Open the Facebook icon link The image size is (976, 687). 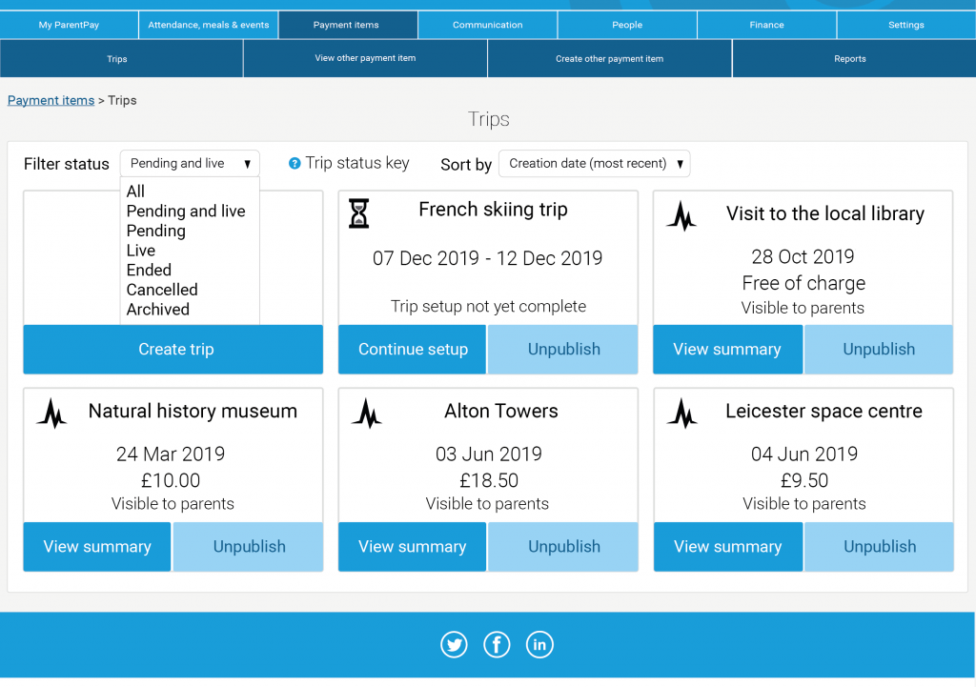497,645
